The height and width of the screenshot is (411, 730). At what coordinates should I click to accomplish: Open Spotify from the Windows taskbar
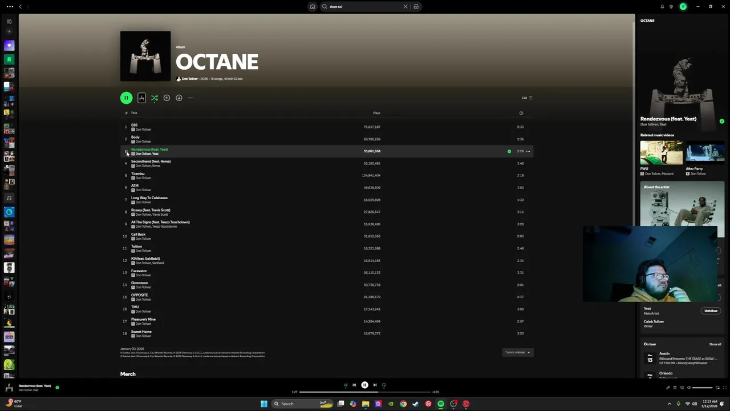(x=441, y=404)
